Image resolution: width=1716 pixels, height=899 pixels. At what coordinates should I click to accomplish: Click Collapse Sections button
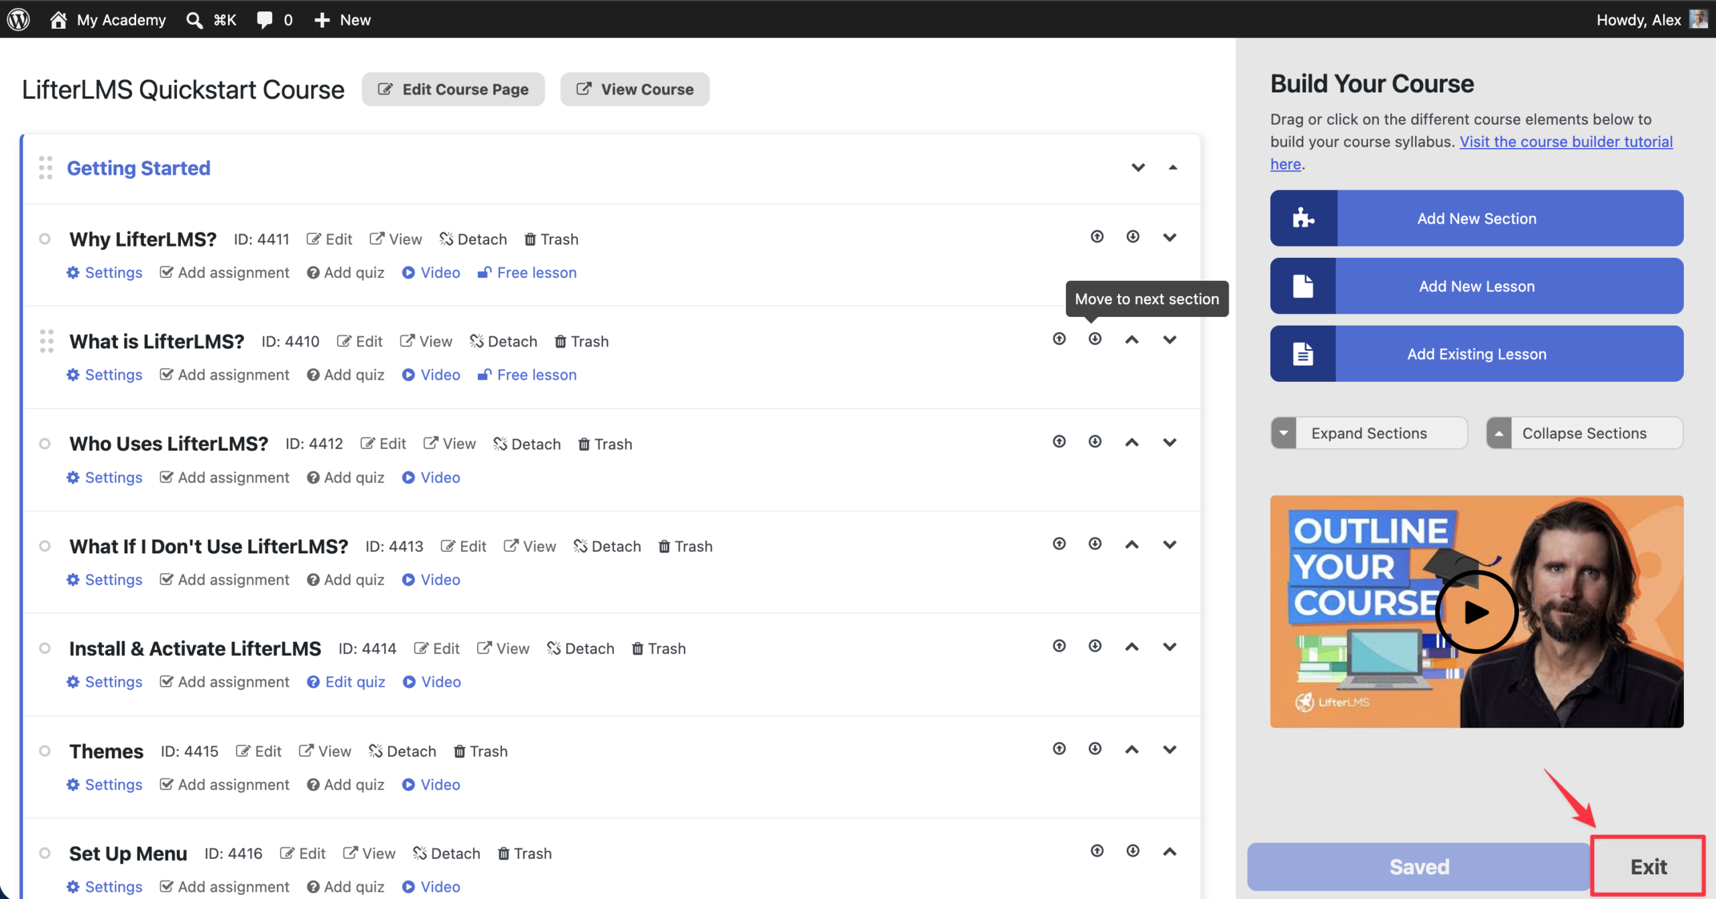pyautogui.click(x=1585, y=433)
